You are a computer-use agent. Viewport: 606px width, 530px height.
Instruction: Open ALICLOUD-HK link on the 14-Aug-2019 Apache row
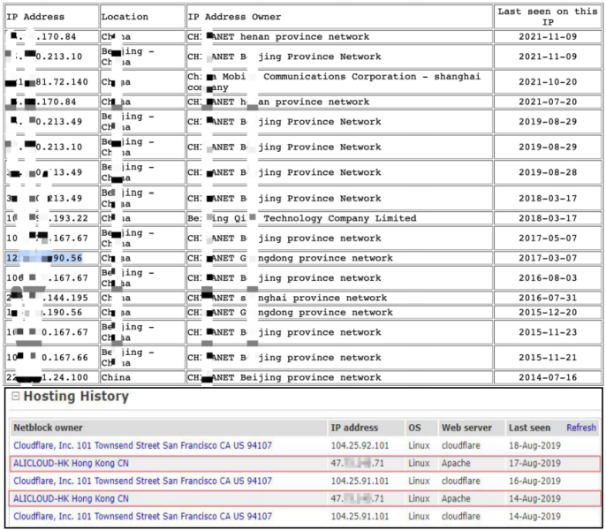71,499
